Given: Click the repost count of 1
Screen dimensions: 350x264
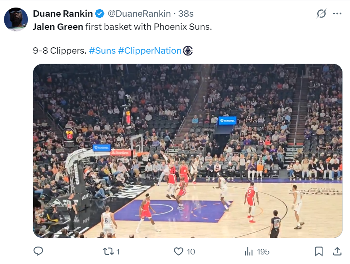Looking at the screenshot, I should tap(118, 252).
